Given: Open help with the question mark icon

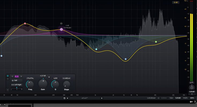Looking at the screenshot, I should pyautogui.click(x=195, y=102).
